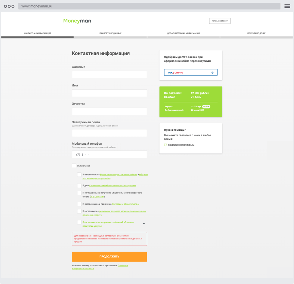Check the personal data processing consent box
The width and height of the screenshot is (294, 284).
pos(79,186)
